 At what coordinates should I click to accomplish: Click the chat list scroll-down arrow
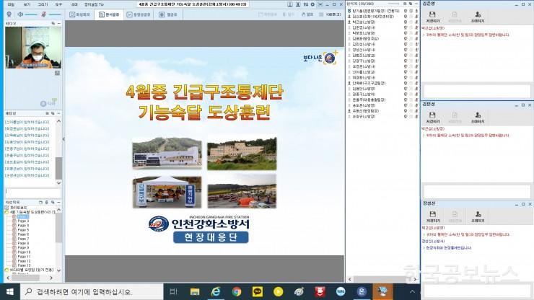[x=58, y=183]
